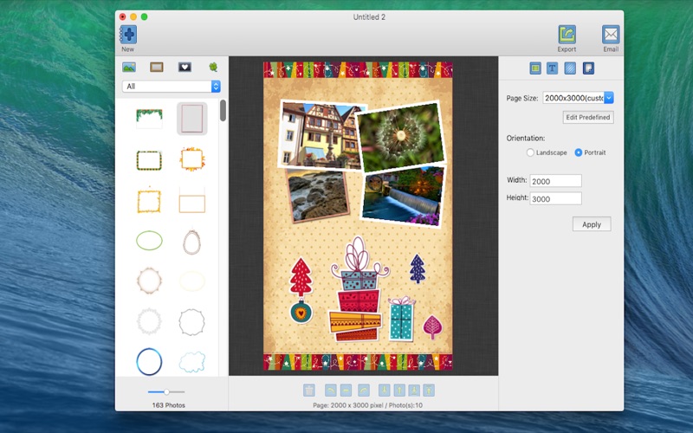Pick the dark gray scalloped circle frame
This screenshot has height=433, width=693.
(x=191, y=322)
